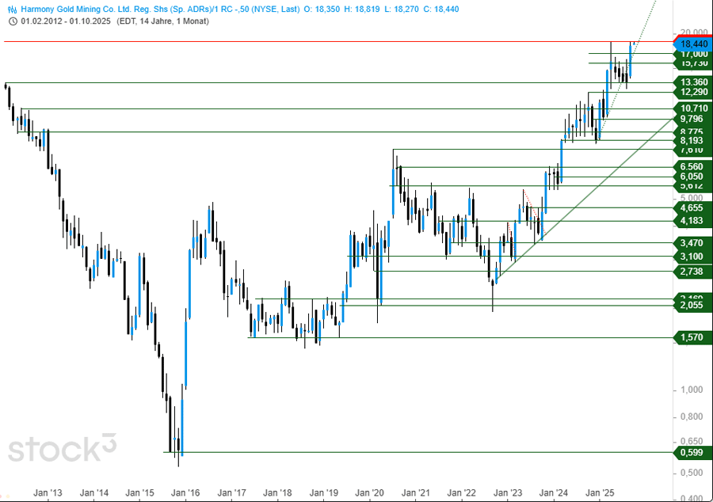Click the 4,655 price level tag
This screenshot has height=502, width=713.
coord(692,207)
